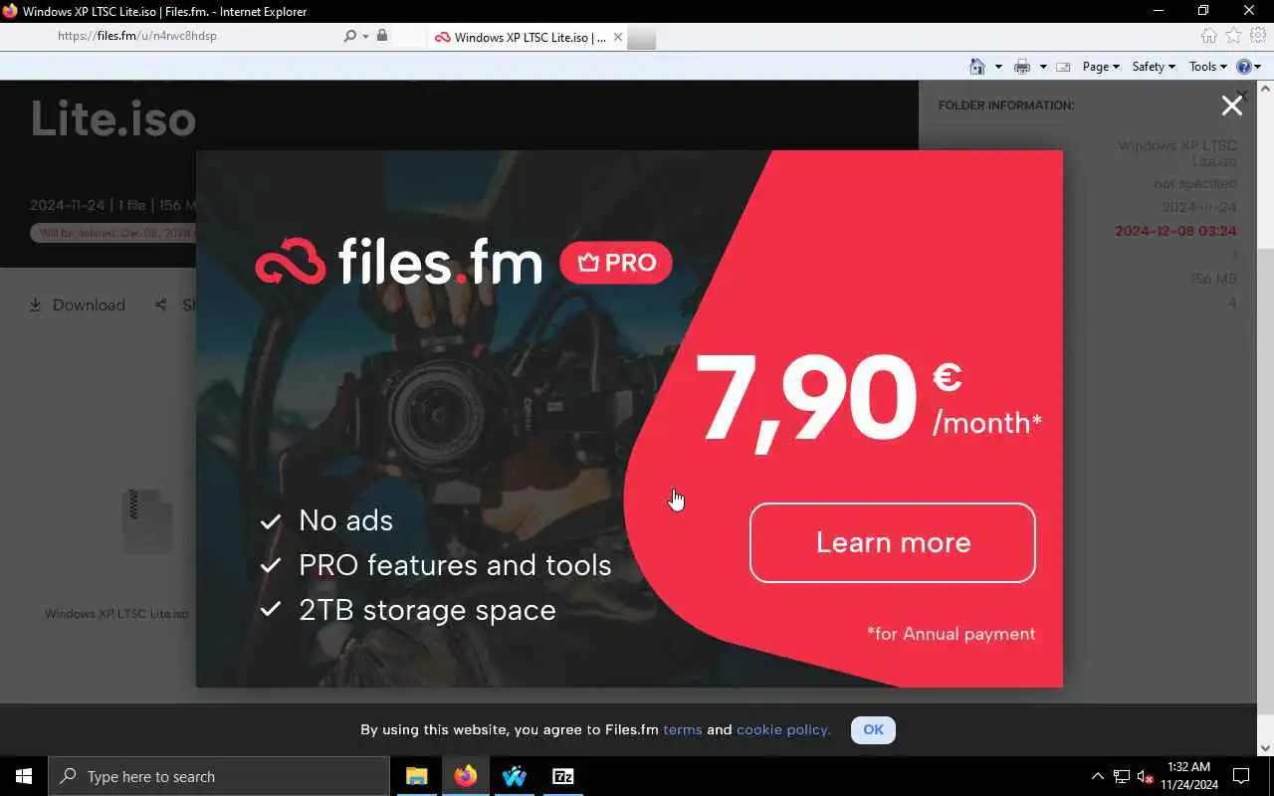
Task: Click the files.fm cloud logo
Action: pyautogui.click(x=291, y=262)
